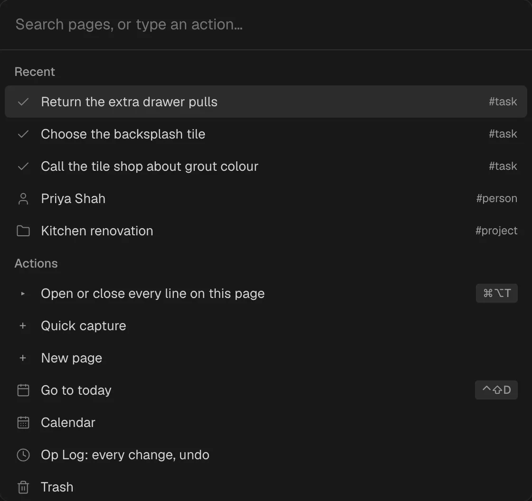Click the plus icon next to New page

pos(23,358)
